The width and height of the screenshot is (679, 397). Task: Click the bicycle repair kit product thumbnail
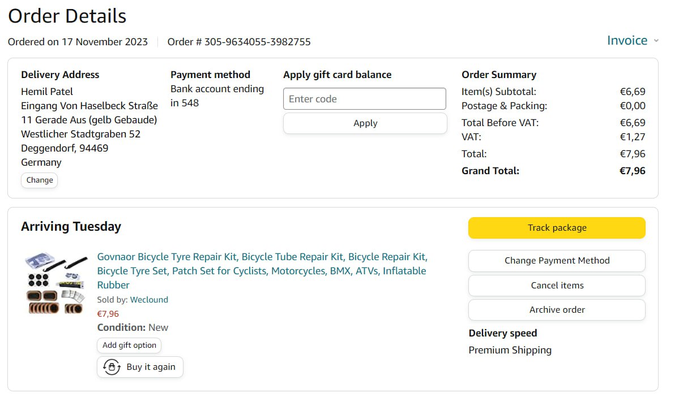pos(56,284)
